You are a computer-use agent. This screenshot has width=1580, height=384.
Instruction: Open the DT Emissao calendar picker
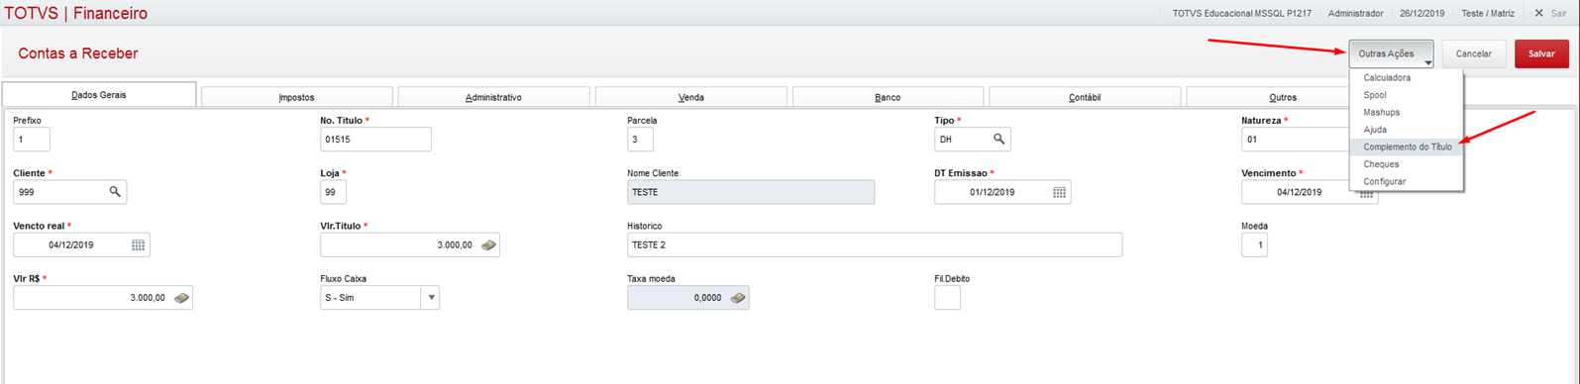(1059, 192)
